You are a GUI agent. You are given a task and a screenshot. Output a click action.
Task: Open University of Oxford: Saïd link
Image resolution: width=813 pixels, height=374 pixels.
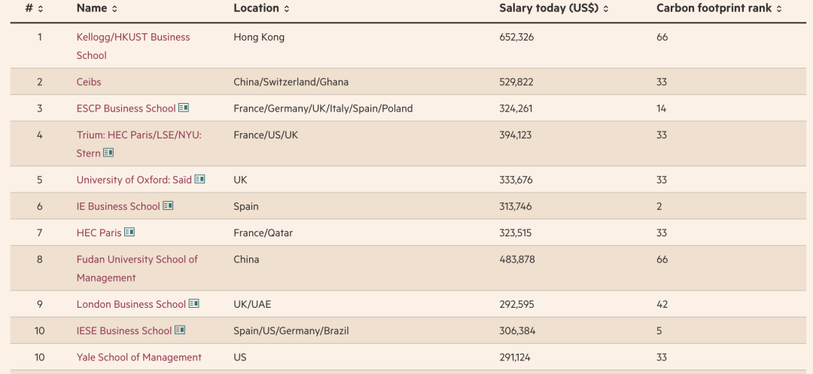(134, 180)
